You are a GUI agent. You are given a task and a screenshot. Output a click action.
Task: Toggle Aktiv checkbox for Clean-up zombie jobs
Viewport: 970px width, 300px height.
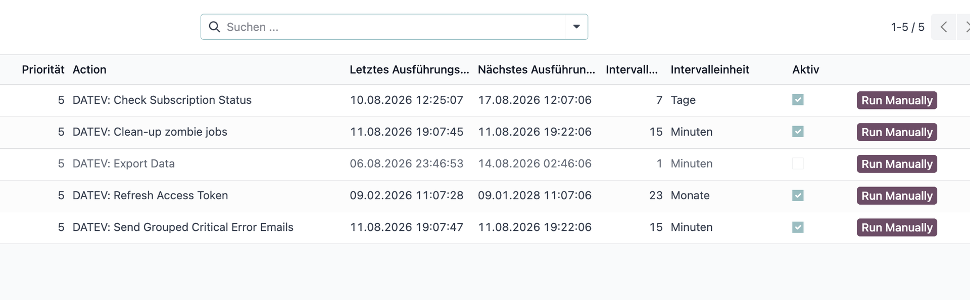[x=798, y=132]
